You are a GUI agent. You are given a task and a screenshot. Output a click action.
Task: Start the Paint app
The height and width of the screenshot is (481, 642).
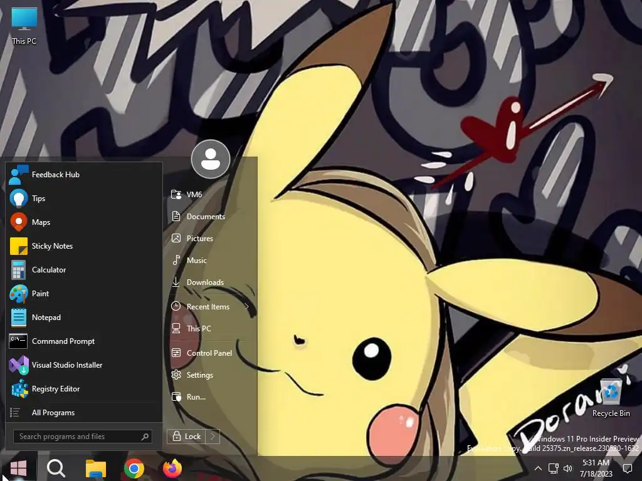[x=83, y=294]
